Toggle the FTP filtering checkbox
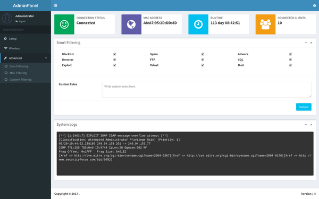Viewport: 319px width, 199px height. tap(203, 59)
